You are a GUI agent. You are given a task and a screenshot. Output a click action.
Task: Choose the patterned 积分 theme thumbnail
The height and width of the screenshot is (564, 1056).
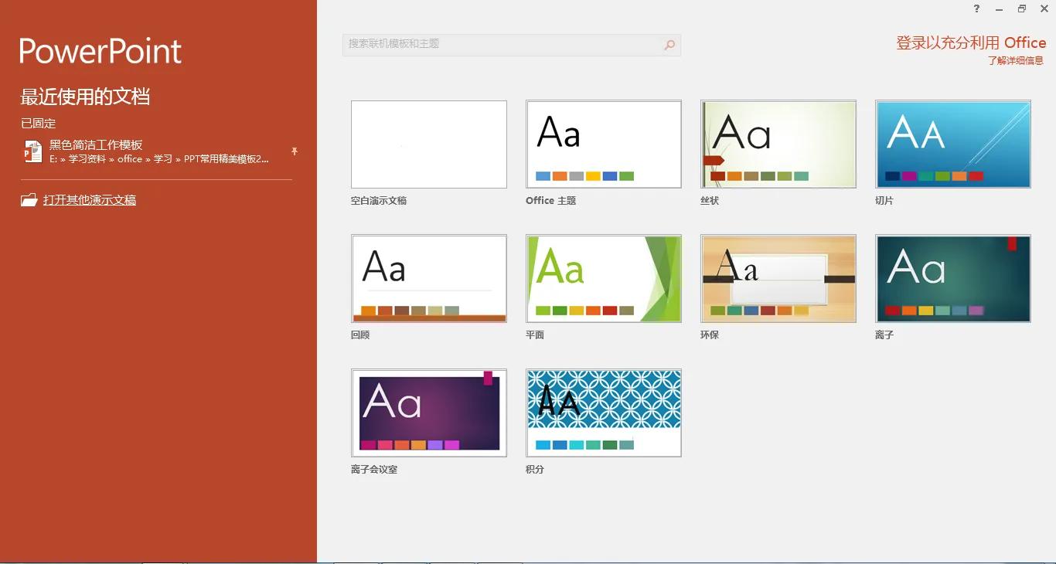(604, 413)
